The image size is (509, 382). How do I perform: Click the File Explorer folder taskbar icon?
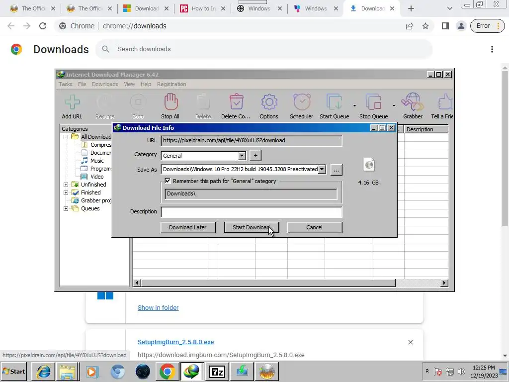pos(67,371)
